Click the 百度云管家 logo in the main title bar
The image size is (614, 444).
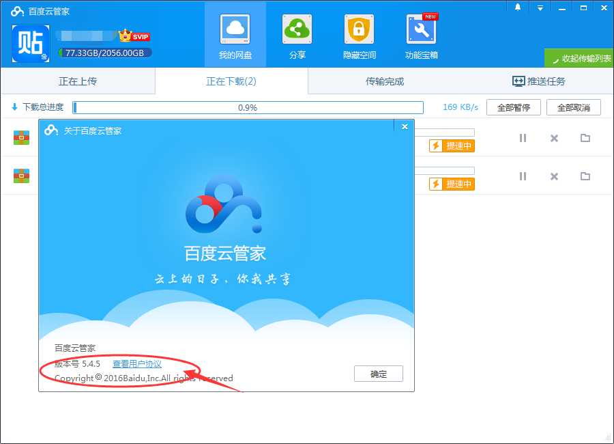tap(18, 11)
